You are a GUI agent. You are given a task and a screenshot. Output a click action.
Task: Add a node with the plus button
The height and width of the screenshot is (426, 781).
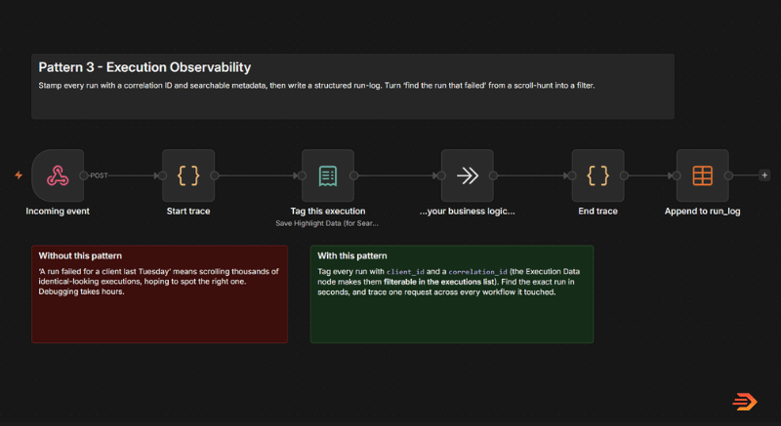pos(764,174)
